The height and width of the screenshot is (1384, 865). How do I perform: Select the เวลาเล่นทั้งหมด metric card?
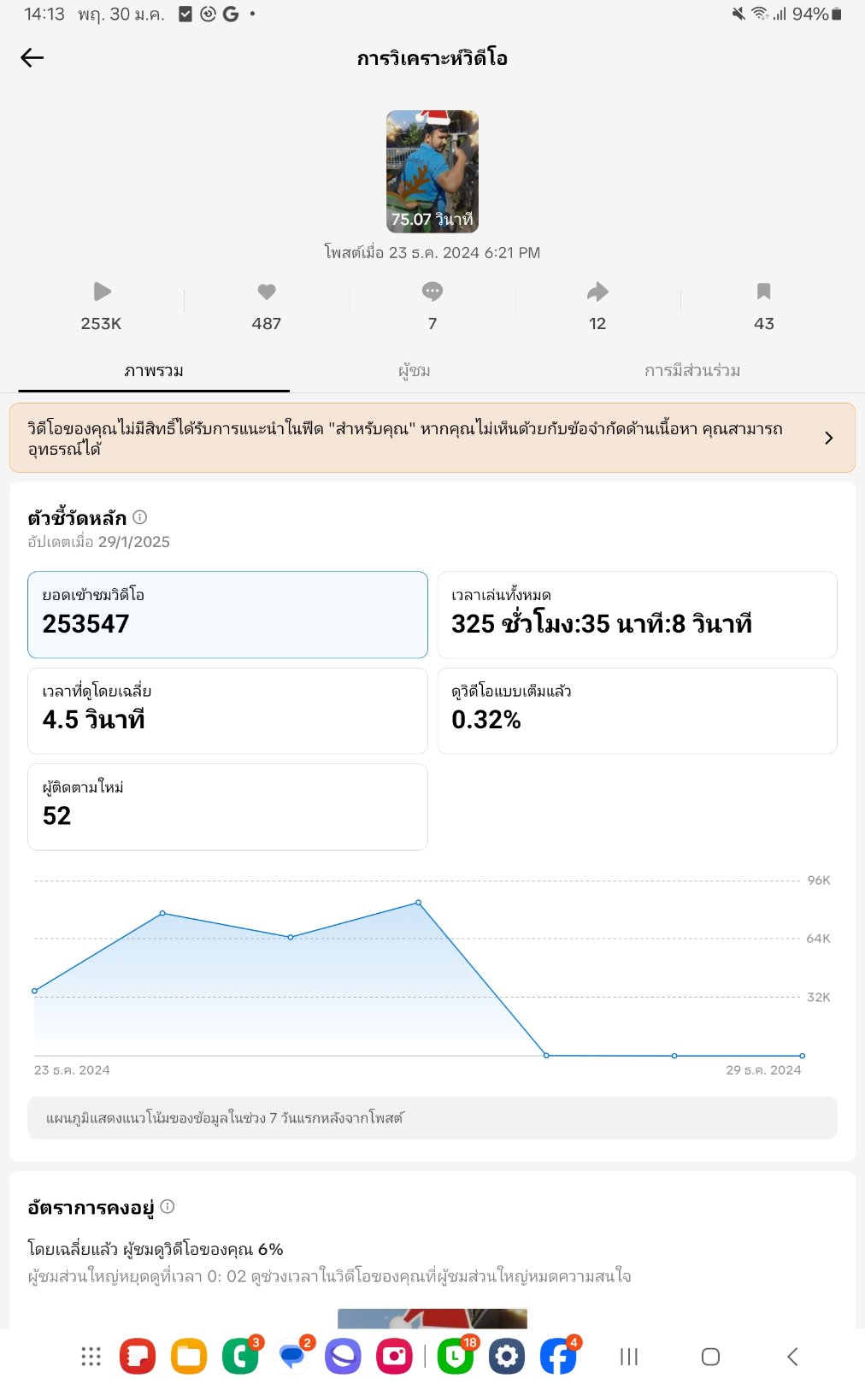click(x=637, y=615)
